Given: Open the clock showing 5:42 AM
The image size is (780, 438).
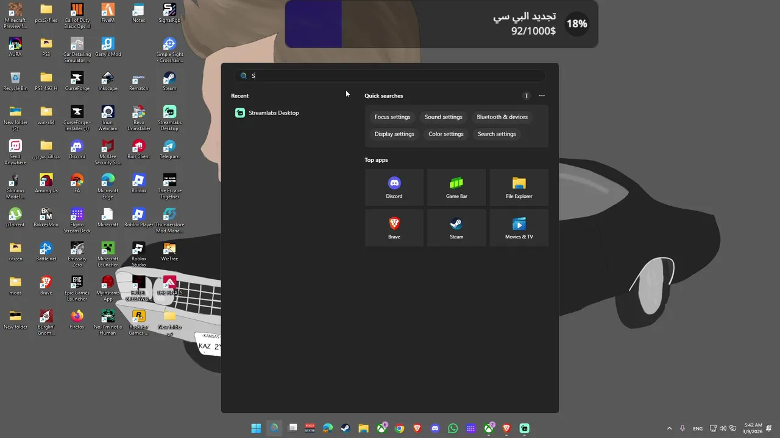Looking at the screenshot, I should click(753, 428).
